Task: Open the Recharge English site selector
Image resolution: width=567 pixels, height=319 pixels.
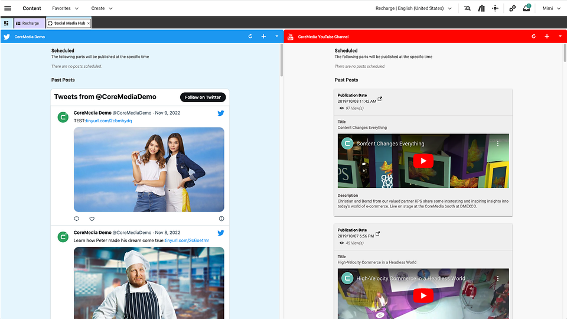Action: [x=413, y=8]
